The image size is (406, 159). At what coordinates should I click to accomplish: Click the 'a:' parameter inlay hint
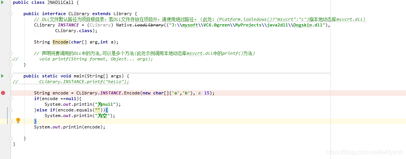coord(200,93)
